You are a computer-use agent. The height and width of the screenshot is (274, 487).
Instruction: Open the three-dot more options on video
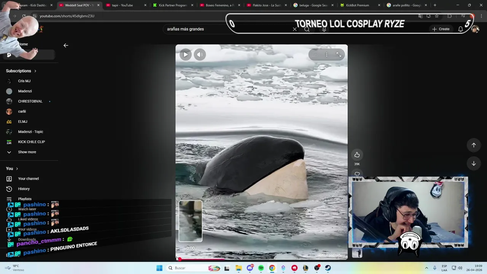[x=326, y=54]
